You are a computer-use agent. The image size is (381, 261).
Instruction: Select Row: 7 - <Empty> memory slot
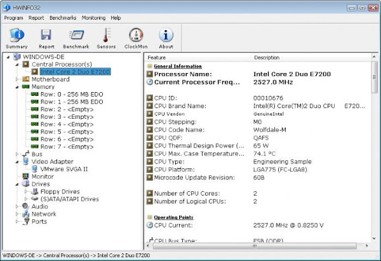pyautogui.click(x=67, y=147)
